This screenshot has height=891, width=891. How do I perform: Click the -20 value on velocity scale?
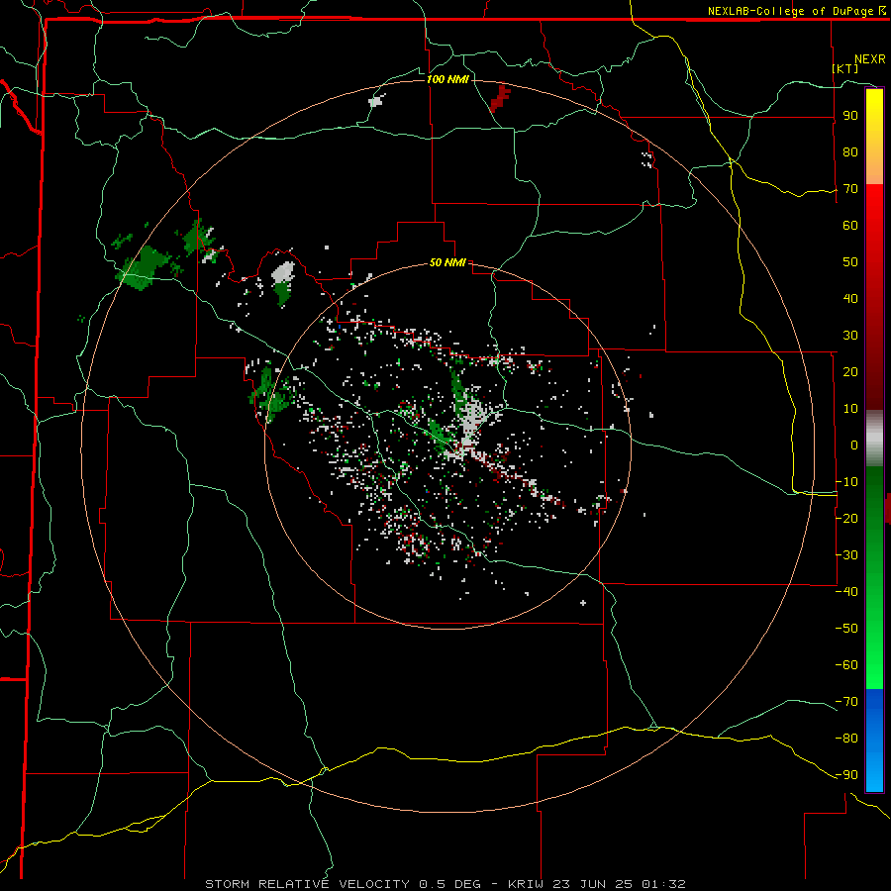tap(846, 518)
